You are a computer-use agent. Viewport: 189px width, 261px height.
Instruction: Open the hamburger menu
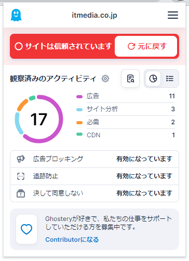point(173,15)
